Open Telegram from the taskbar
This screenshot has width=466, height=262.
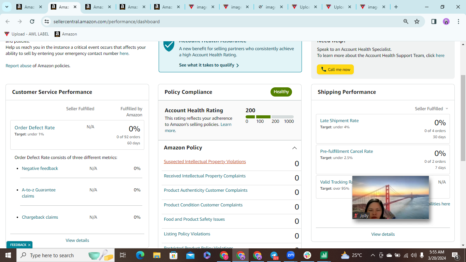274,255
